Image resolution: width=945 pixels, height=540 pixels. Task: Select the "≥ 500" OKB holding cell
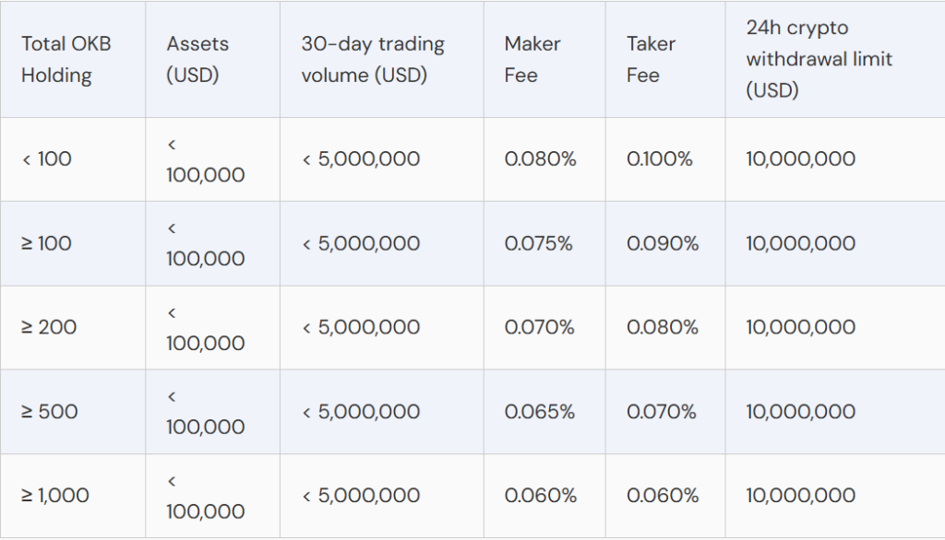click(49, 412)
